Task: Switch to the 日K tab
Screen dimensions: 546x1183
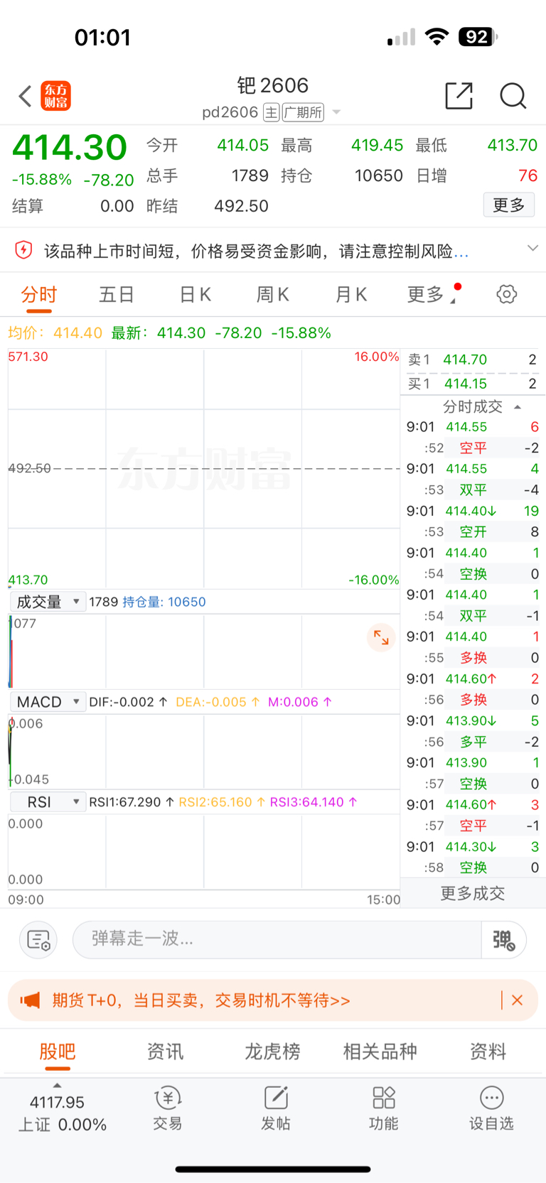Action: click(196, 294)
